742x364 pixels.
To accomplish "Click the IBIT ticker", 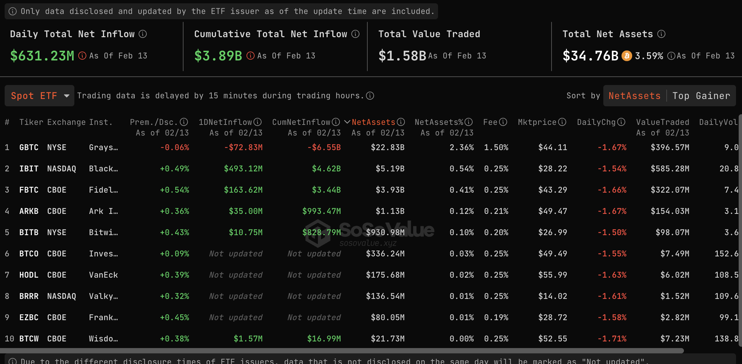I will coord(29,168).
